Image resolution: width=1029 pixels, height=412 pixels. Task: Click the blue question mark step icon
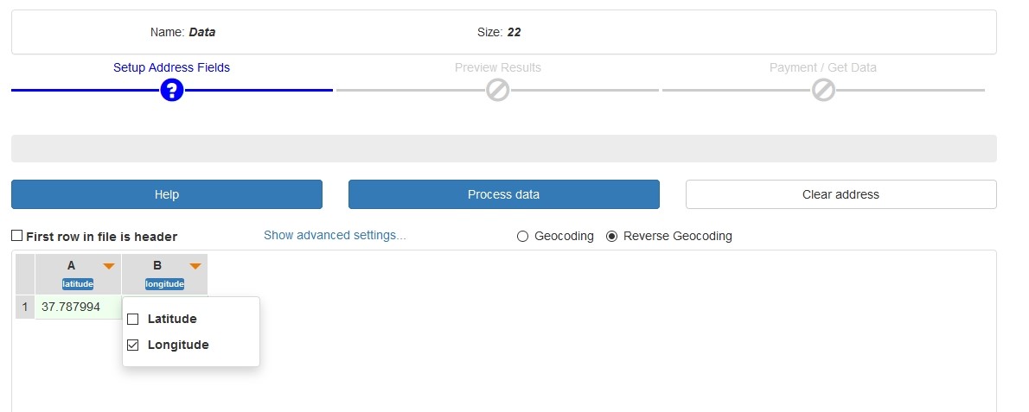click(x=171, y=90)
